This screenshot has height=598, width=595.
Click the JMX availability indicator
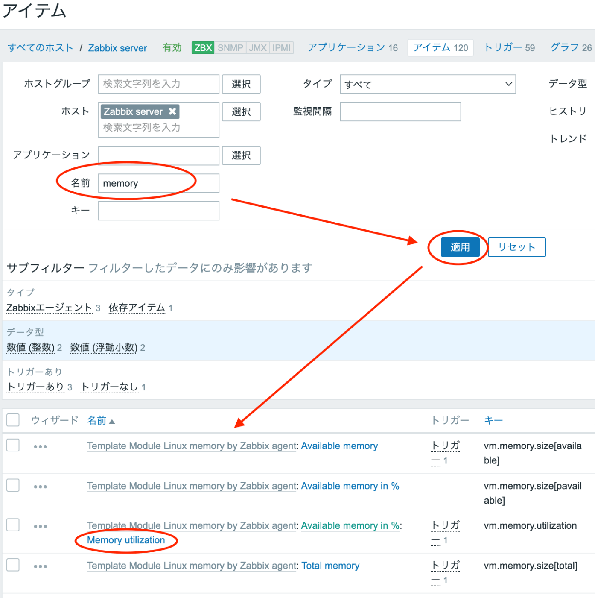258,48
